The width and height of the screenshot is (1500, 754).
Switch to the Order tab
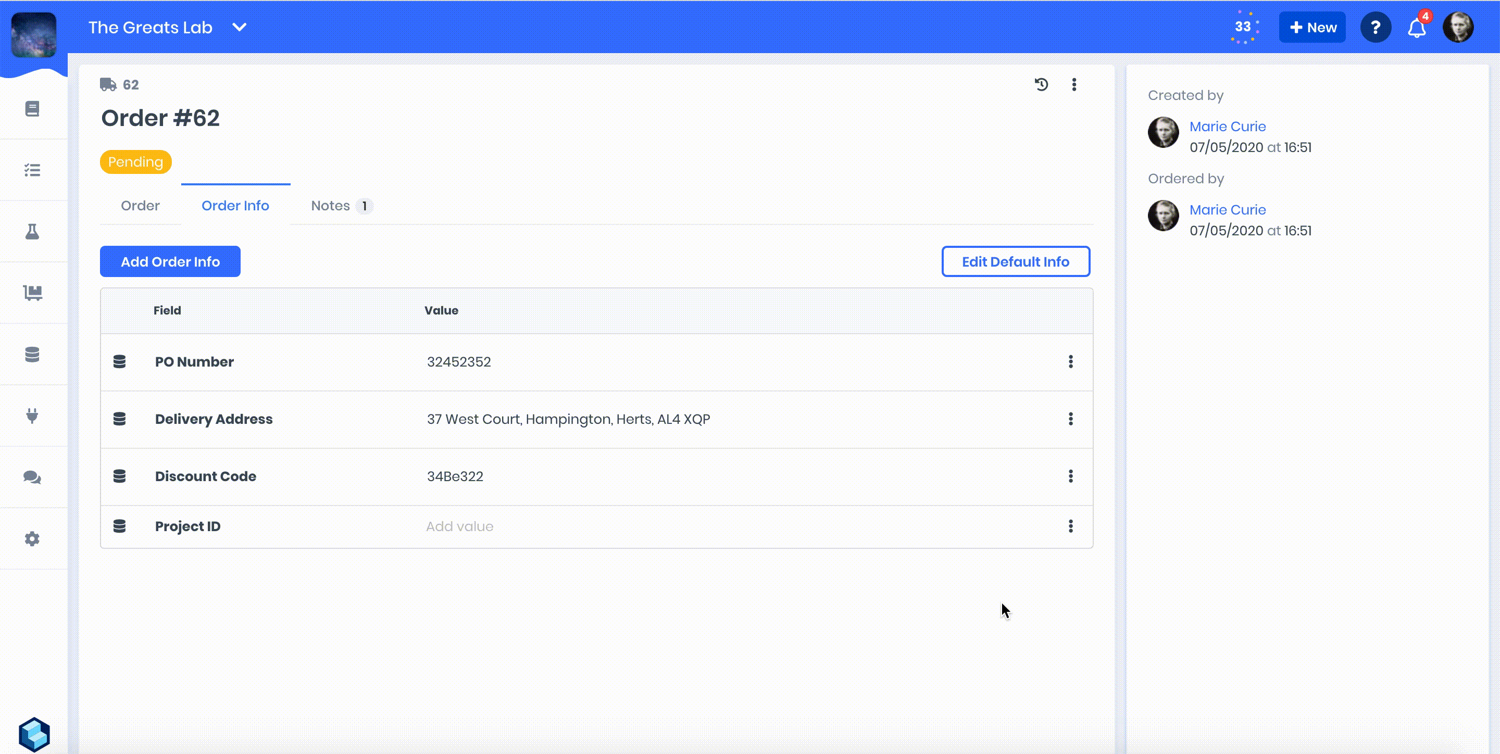140,206
